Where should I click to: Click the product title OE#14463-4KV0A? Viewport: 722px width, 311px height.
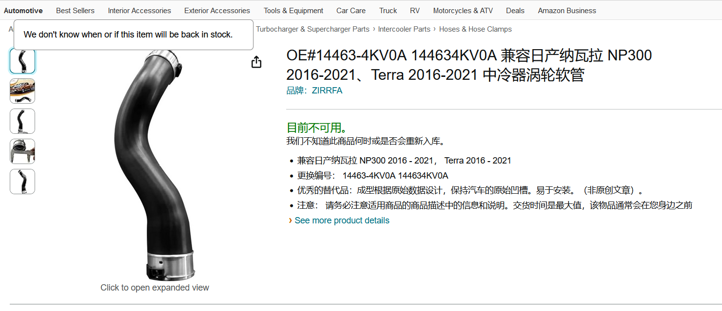pos(469,65)
